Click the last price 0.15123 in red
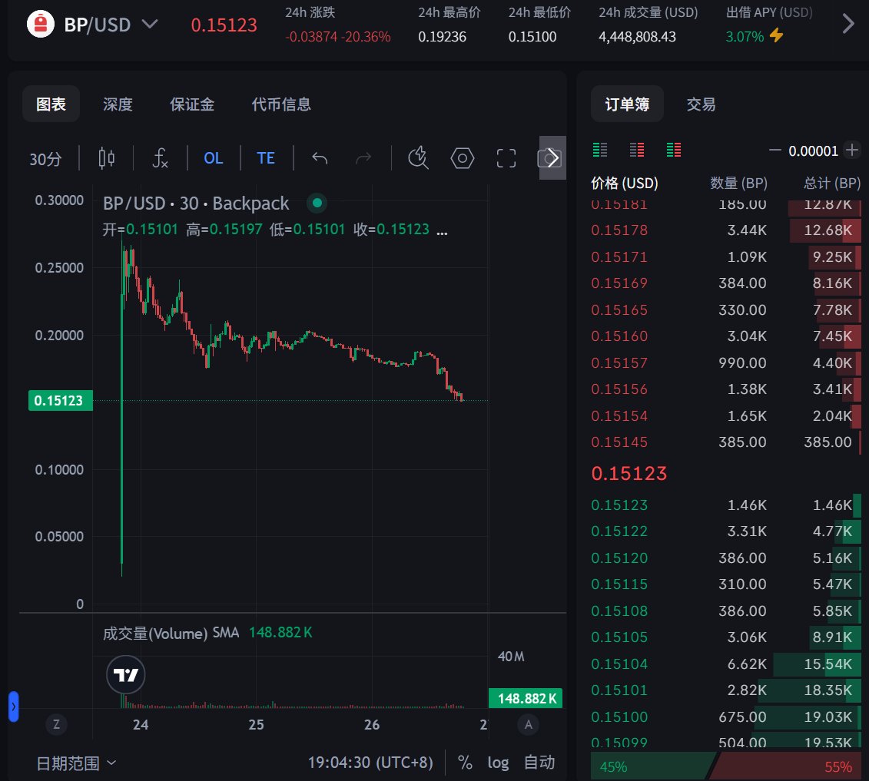 coord(629,473)
